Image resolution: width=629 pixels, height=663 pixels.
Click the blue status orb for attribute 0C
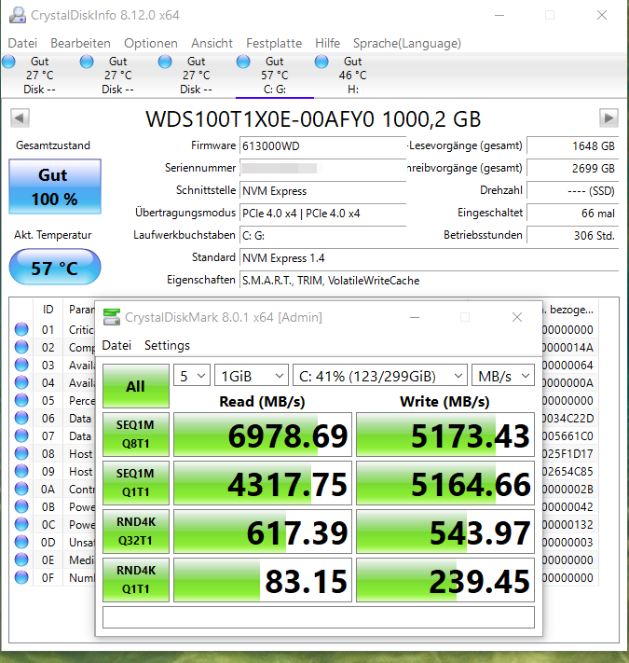click(21, 524)
